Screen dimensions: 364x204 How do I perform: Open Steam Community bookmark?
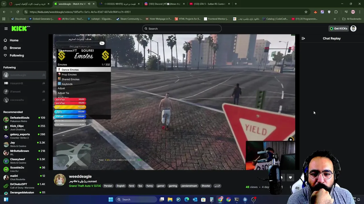tap(129, 19)
